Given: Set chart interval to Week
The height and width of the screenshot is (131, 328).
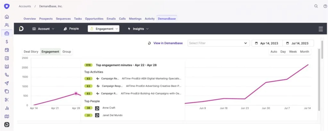Looking at the screenshot, I should pyautogui.click(x=293, y=52).
